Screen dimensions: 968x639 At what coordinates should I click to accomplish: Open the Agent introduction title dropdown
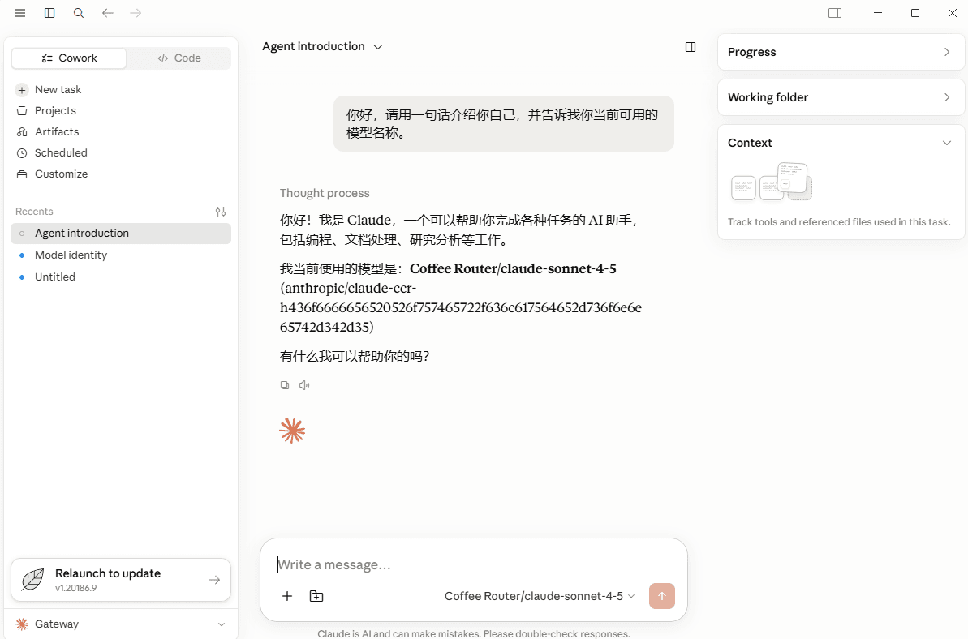[322, 47]
